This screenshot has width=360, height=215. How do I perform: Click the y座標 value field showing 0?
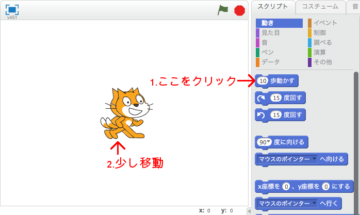pyautogui.click(x=325, y=187)
